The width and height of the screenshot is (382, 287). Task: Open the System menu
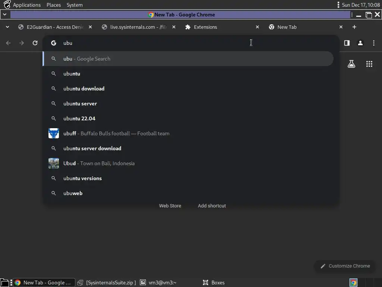(75, 5)
